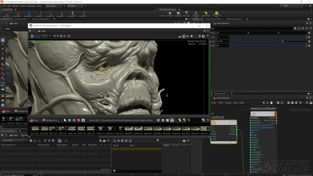Open the no entries dropdown in scene graph tree
Screen dimensions: 313x176
click(14, 141)
